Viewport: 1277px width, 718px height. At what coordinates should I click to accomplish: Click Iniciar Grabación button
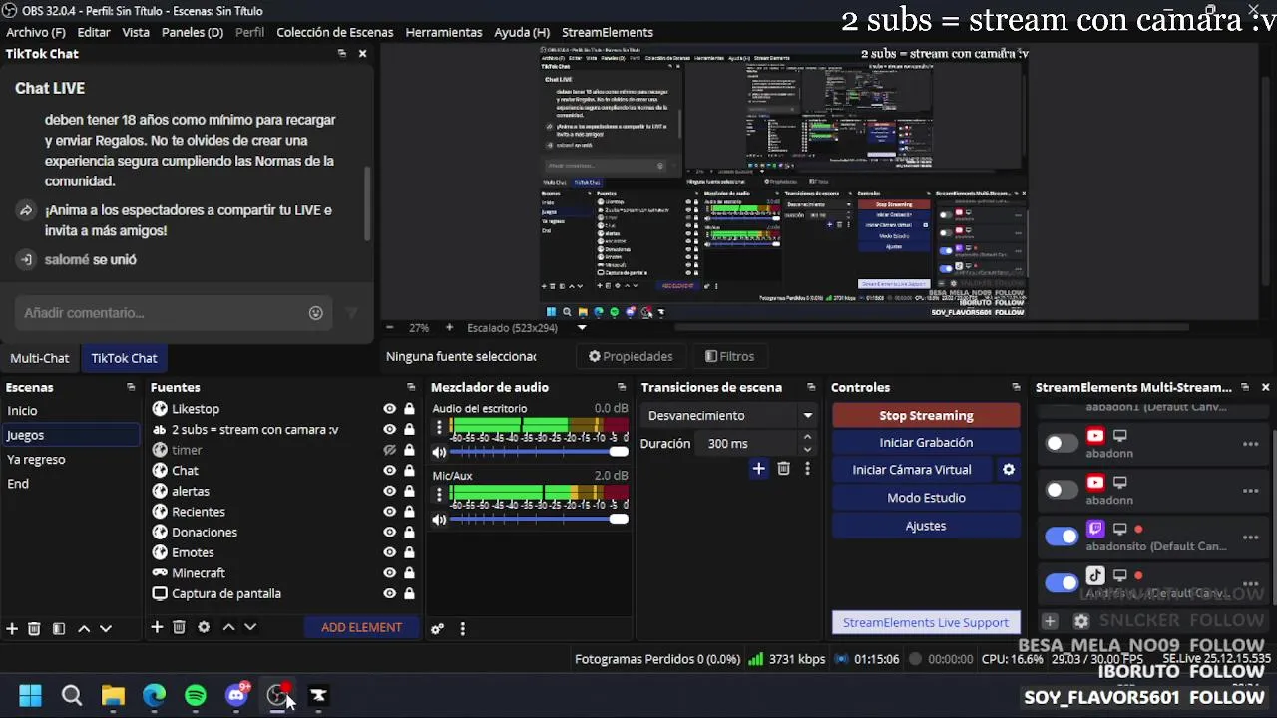coord(926,442)
